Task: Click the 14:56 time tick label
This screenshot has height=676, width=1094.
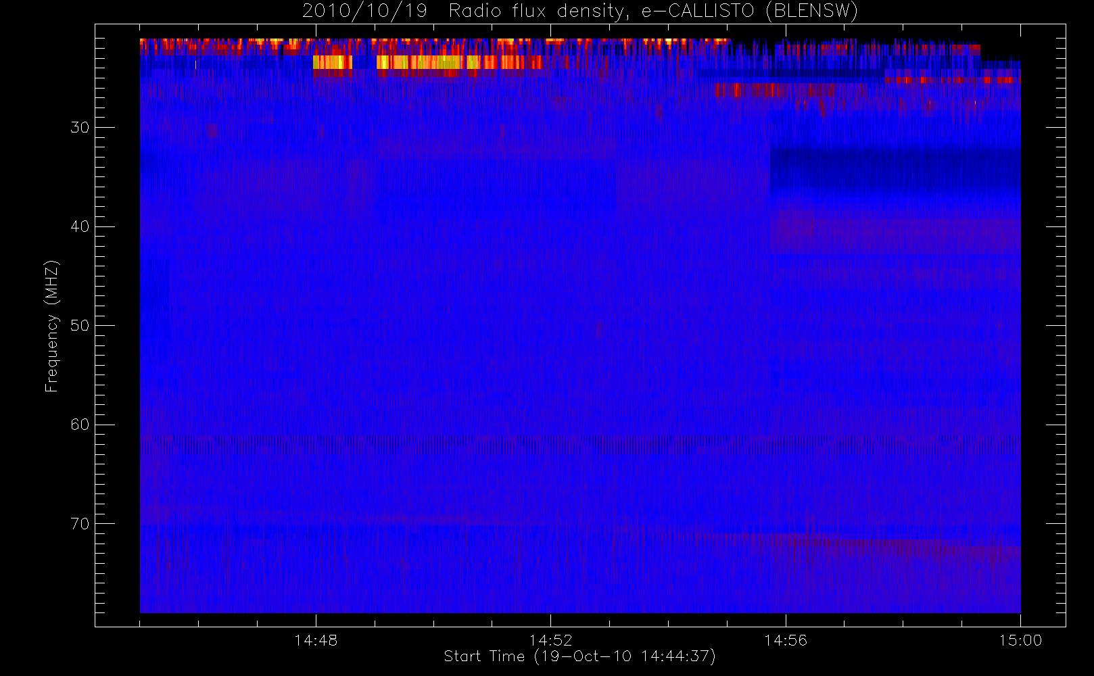Action: tap(786, 640)
